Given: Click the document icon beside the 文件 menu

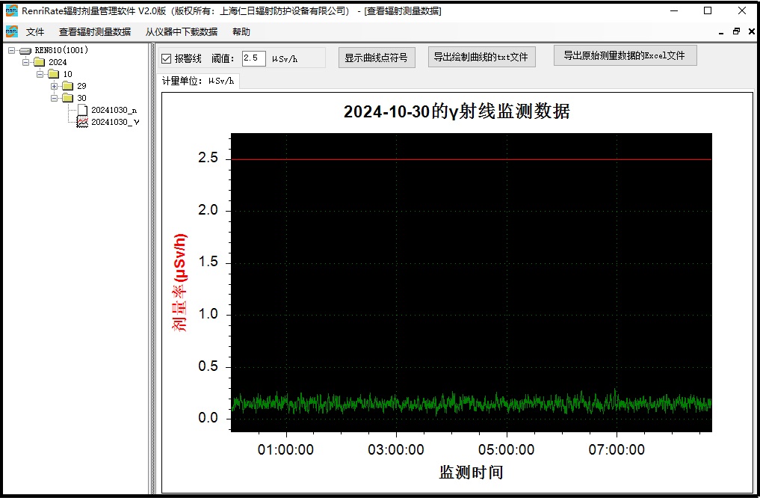Looking at the screenshot, I should tap(11, 31).
